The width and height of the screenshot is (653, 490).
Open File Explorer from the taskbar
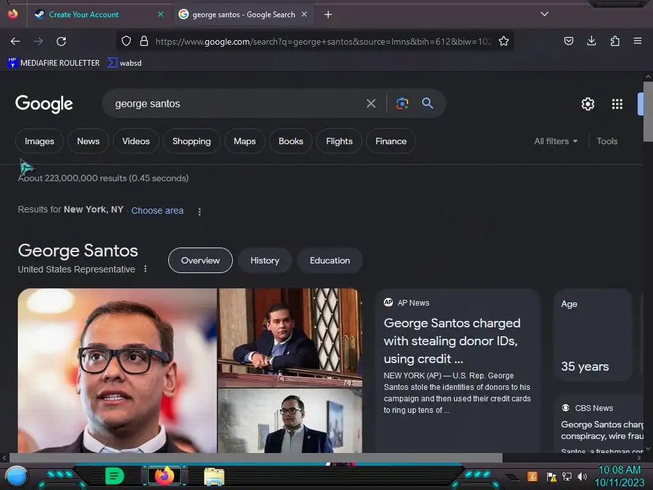click(x=214, y=476)
